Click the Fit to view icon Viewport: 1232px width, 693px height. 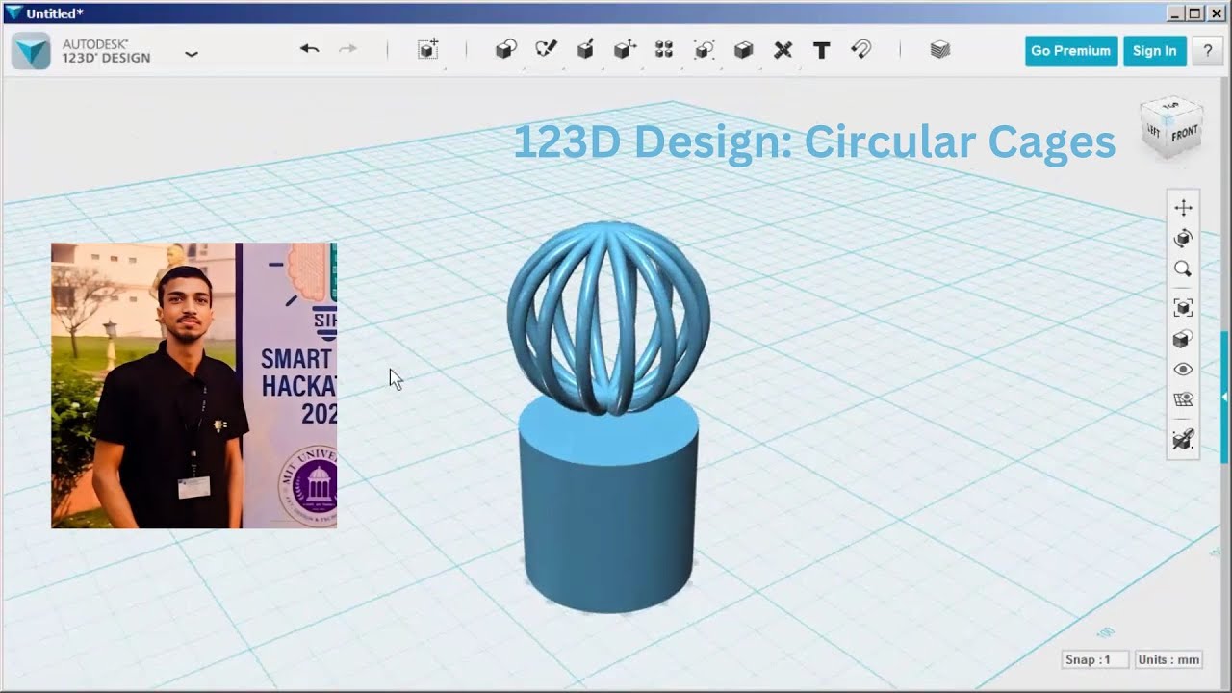pos(1183,308)
